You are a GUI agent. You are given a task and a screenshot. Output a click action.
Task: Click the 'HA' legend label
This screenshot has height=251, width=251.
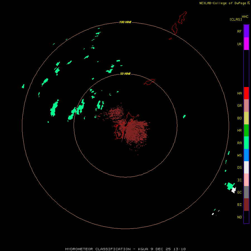tap(240, 93)
